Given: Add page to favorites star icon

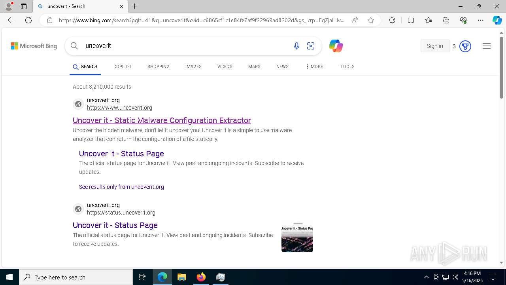Looking at the screenshot, I should [371, 20].
